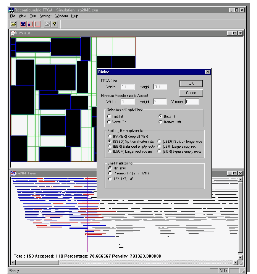The image size is (257, 274).
Task: Click the minimum module Width field
Action: 128,102
